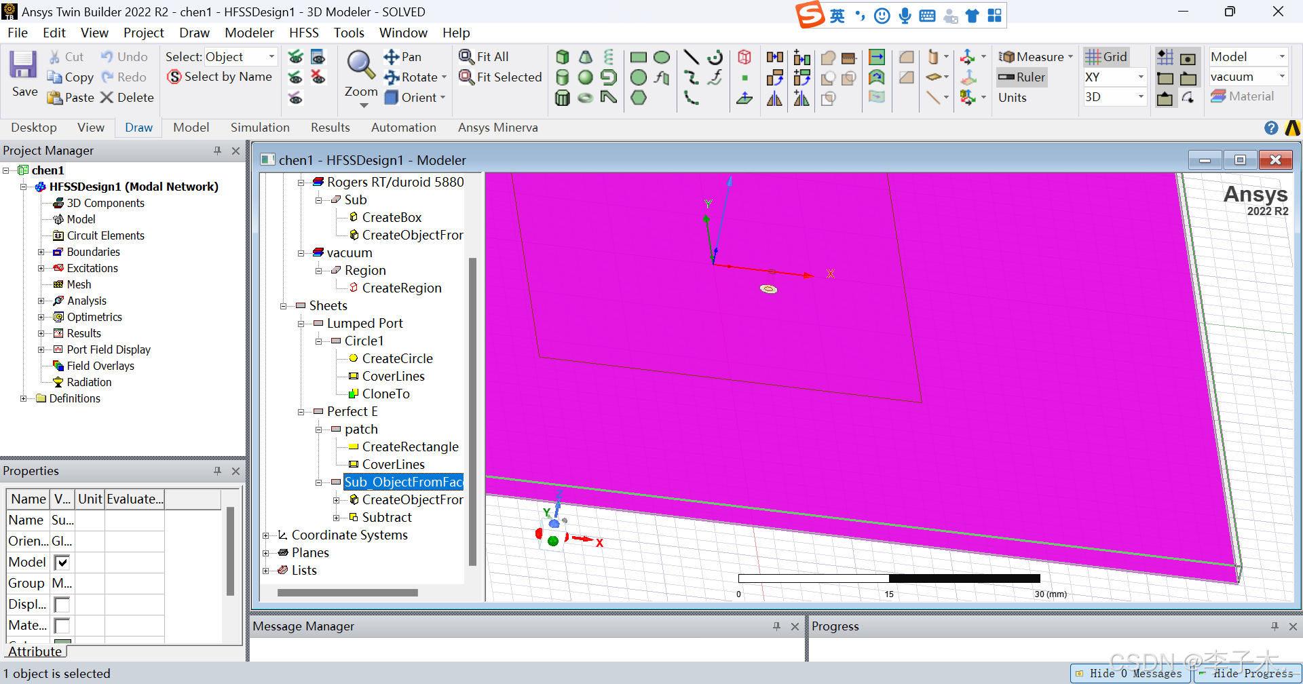Select the draw cylinder icon
The height and width of the screenshot is (684, 1303).
563,77
